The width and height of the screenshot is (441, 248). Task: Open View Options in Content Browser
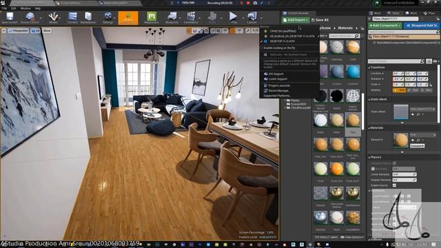click(x=352, y=237)
